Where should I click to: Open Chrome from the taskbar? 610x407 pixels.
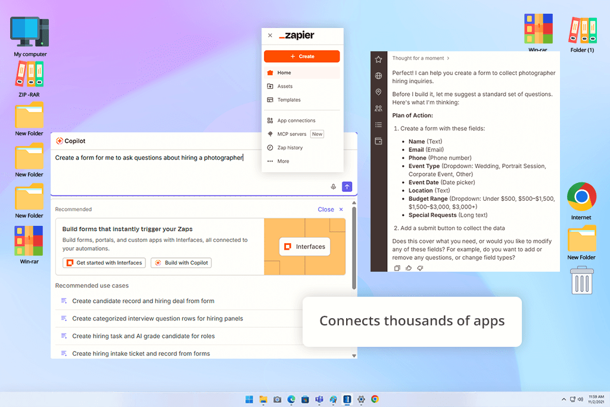(x=375, y=399)
